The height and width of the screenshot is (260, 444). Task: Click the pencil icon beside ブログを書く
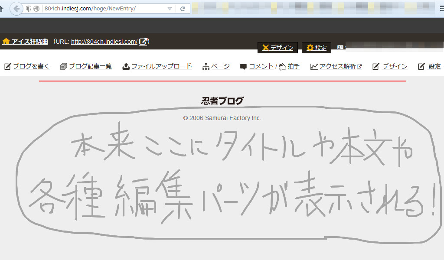8,66
